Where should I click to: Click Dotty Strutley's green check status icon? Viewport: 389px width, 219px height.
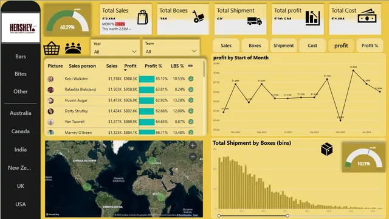coord(191,111)
